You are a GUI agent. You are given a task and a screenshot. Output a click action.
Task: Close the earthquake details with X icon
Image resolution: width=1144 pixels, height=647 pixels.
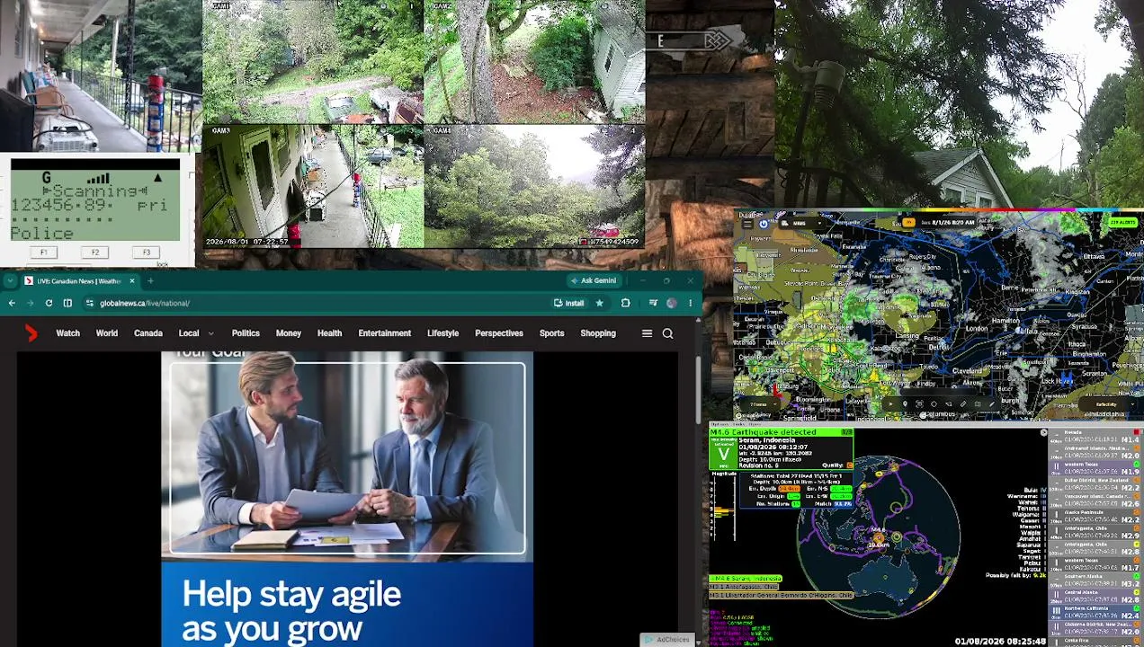coord(1043,433)
